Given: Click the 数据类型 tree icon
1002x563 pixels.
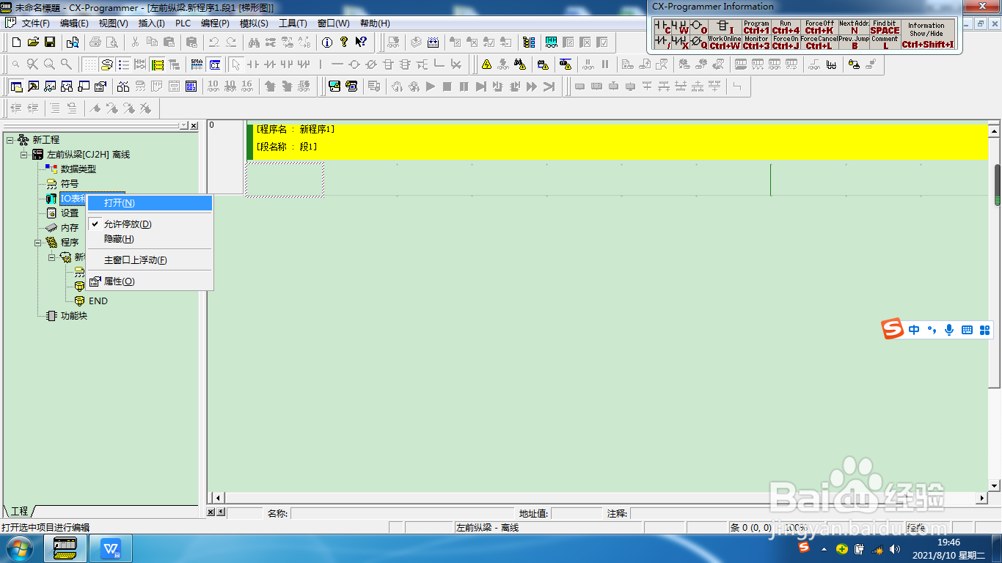Looking at the screenshot, I should tap(51, 169).
